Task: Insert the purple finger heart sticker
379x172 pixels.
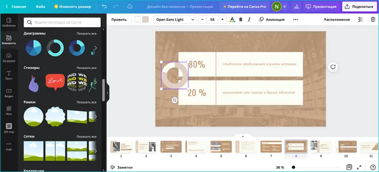Action: [x=33, y=83]
